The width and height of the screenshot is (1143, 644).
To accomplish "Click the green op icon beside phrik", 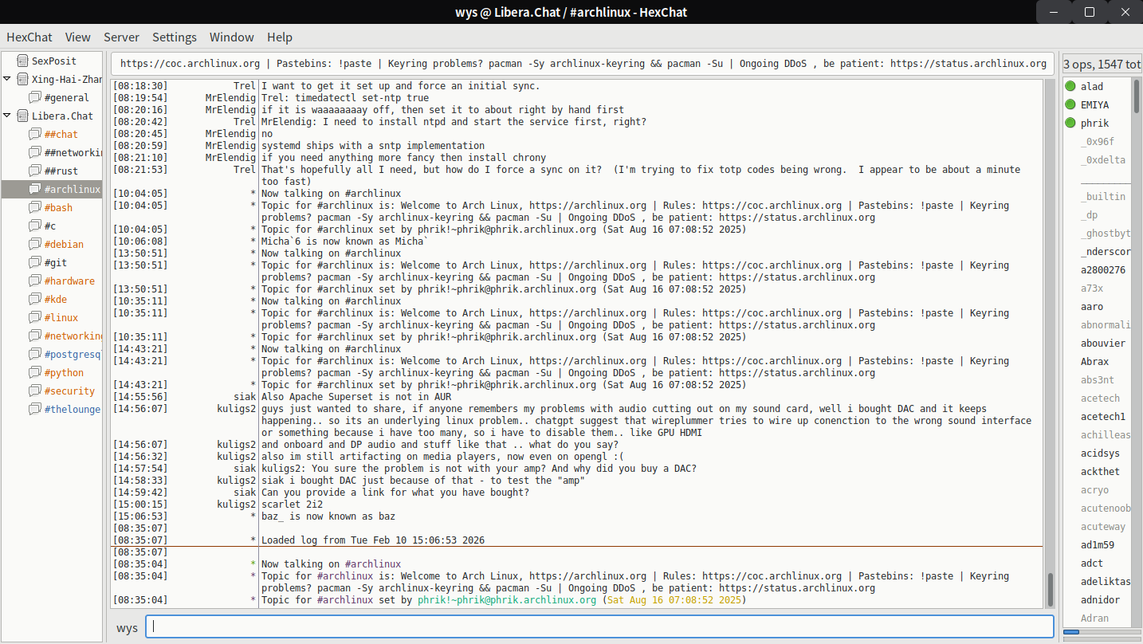I will point(1070,123).
